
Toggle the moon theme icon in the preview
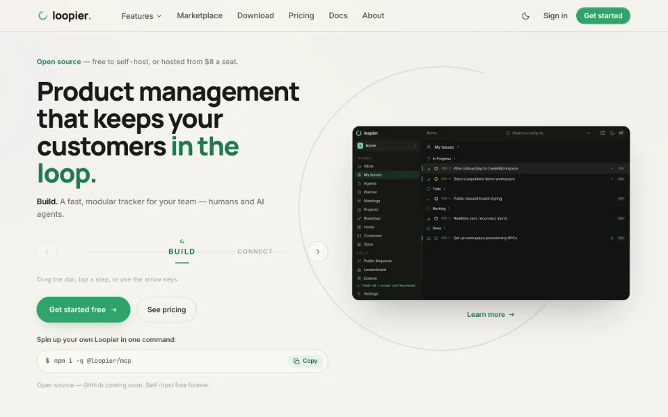612,133
